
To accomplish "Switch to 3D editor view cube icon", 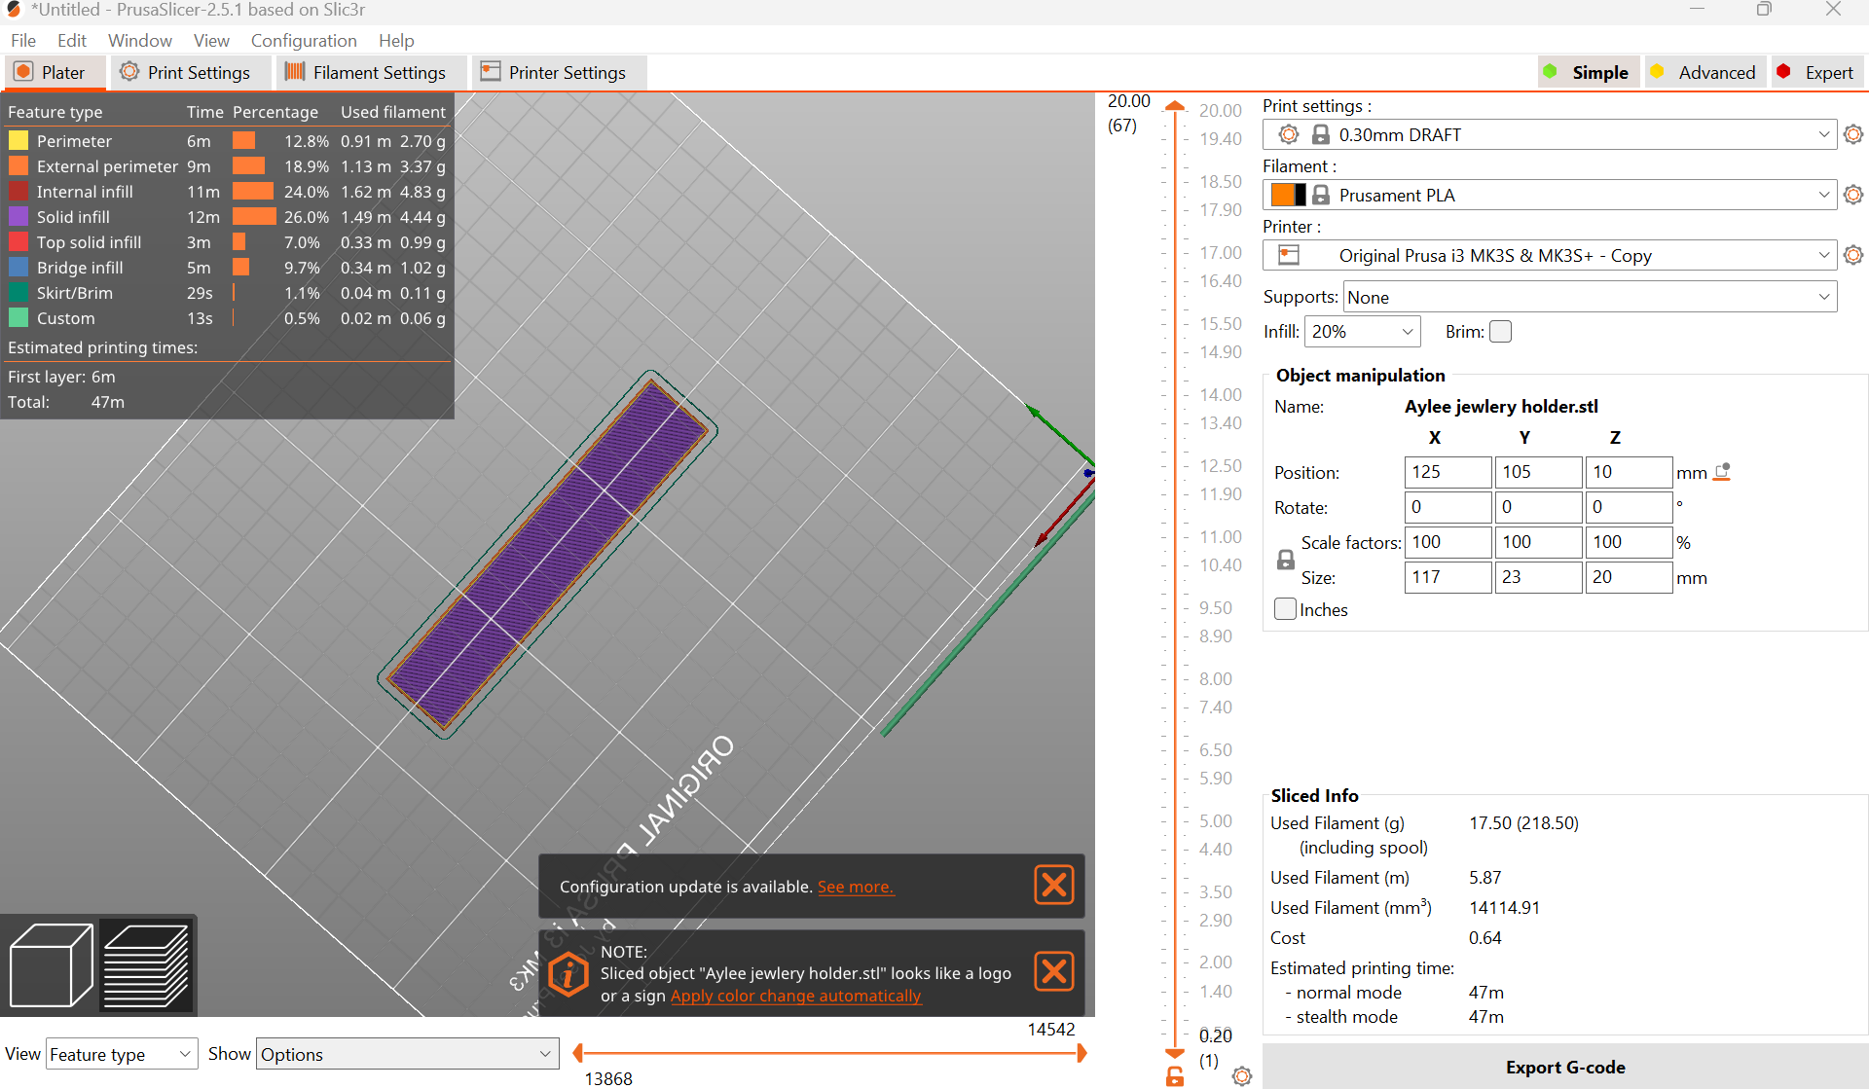I will (51, 964).
